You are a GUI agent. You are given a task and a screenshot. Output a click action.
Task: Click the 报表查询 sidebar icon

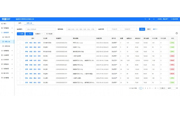point(2,64)
